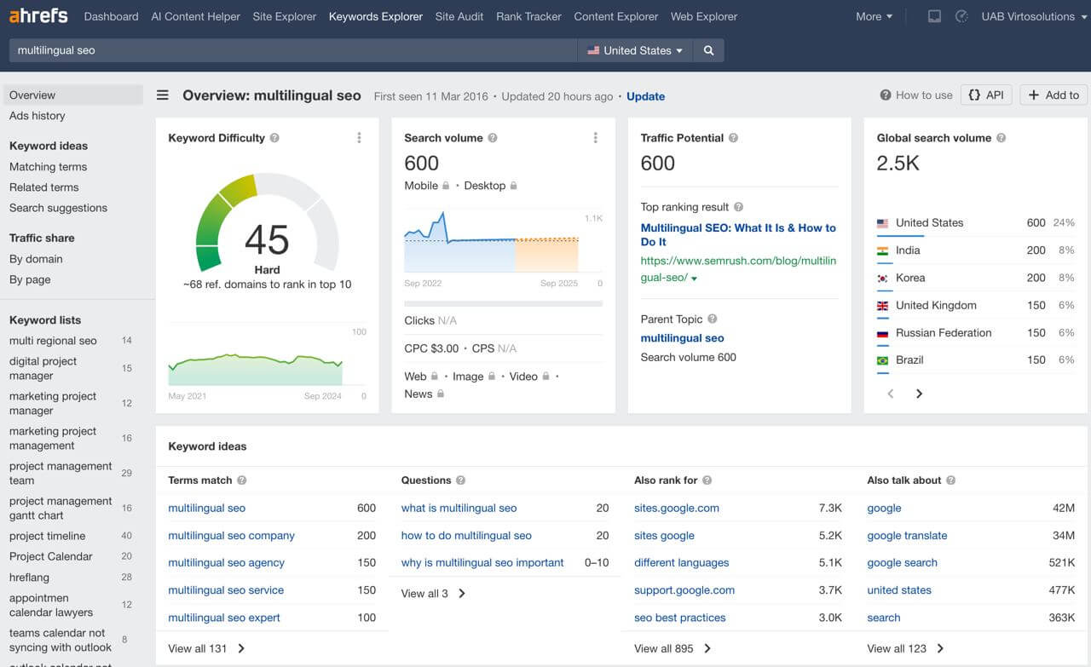
Task: Click the gauge icon near account name
Action: (x=961, y=16)
